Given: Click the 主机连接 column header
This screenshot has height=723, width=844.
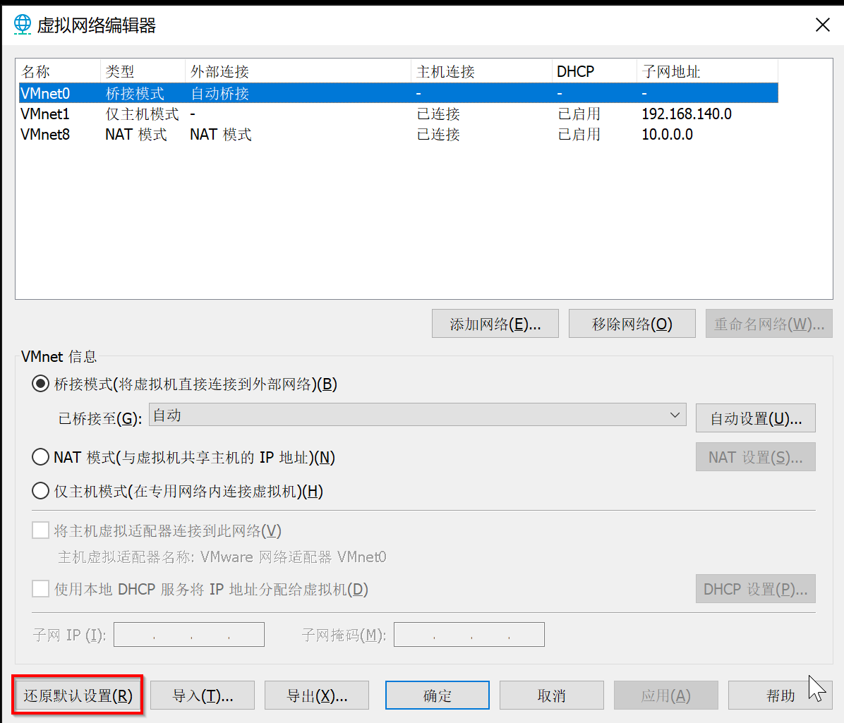Looking at the screenshot, I should pos(481,71).
